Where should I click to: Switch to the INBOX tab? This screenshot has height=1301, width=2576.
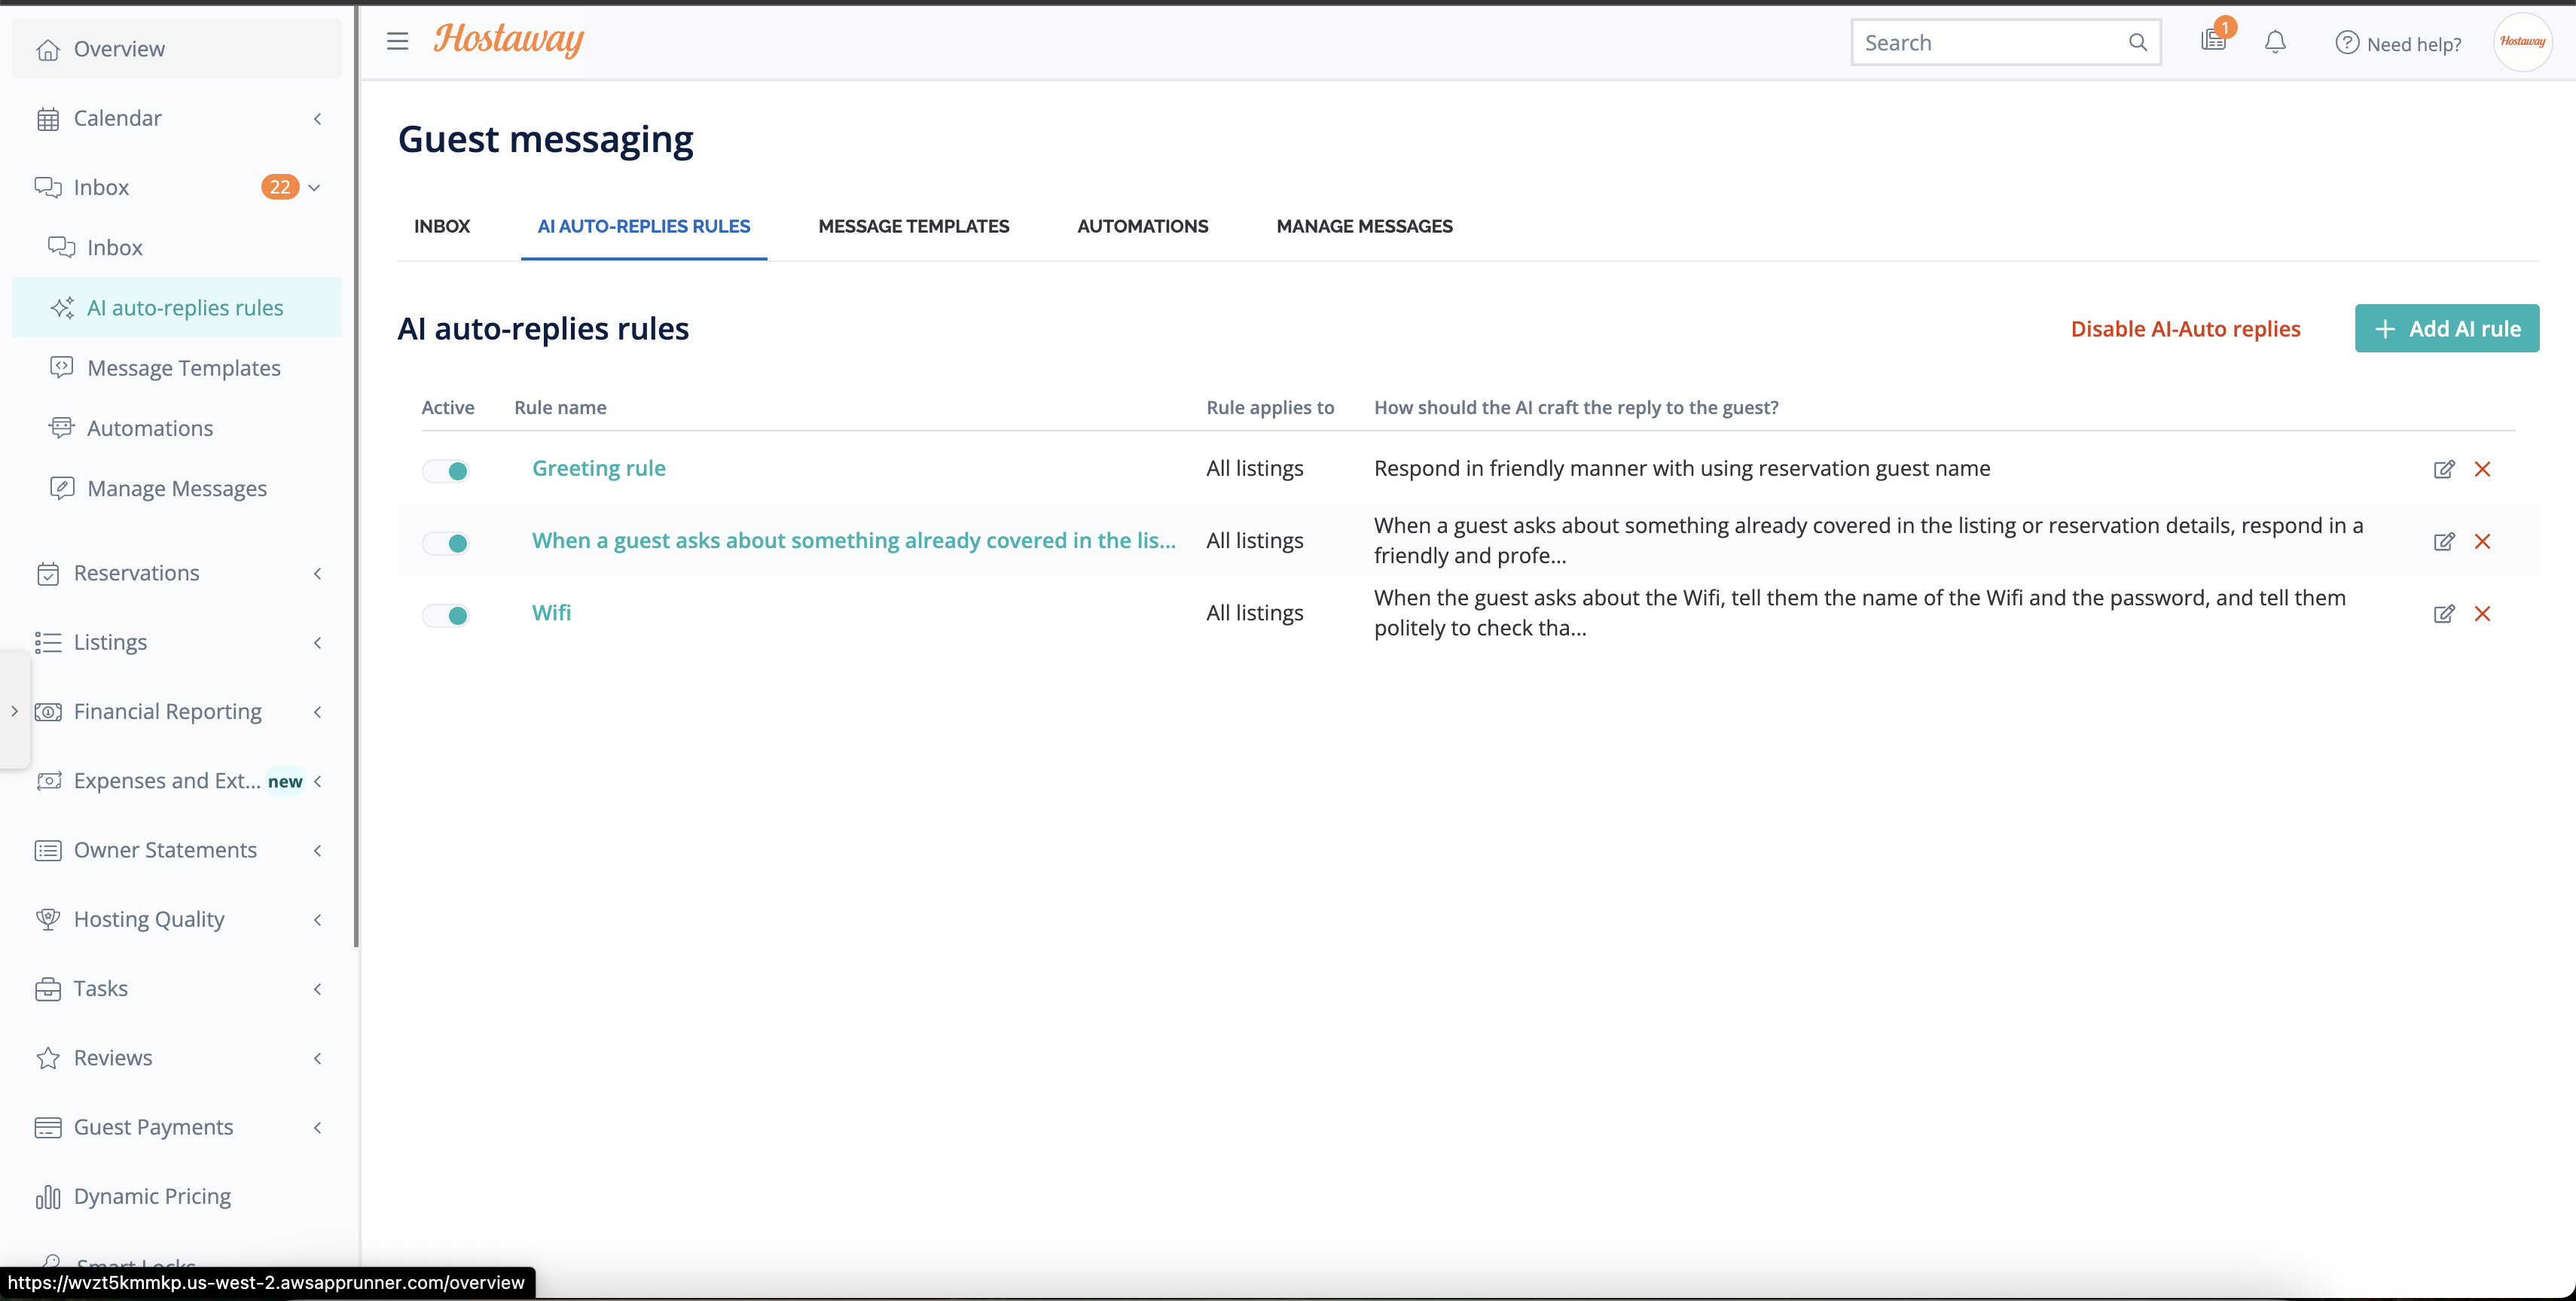tap(442, 227)
